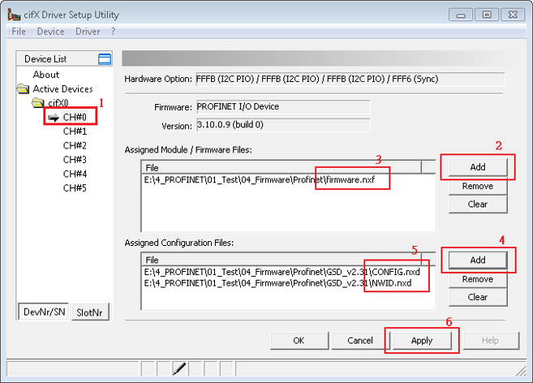Click the Cancel button
The height and width of the screenshot is (383, 533).
[360, 341]
